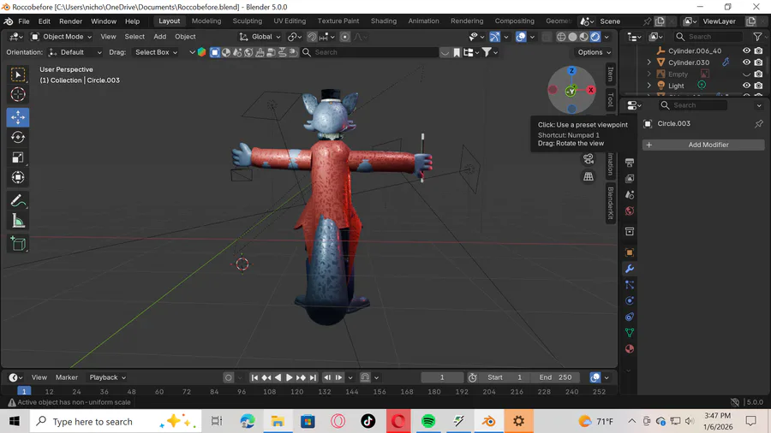Viewport: 771px width, 433px height.
Task: Select the Rotate tool
Action: tap(18, 137)
